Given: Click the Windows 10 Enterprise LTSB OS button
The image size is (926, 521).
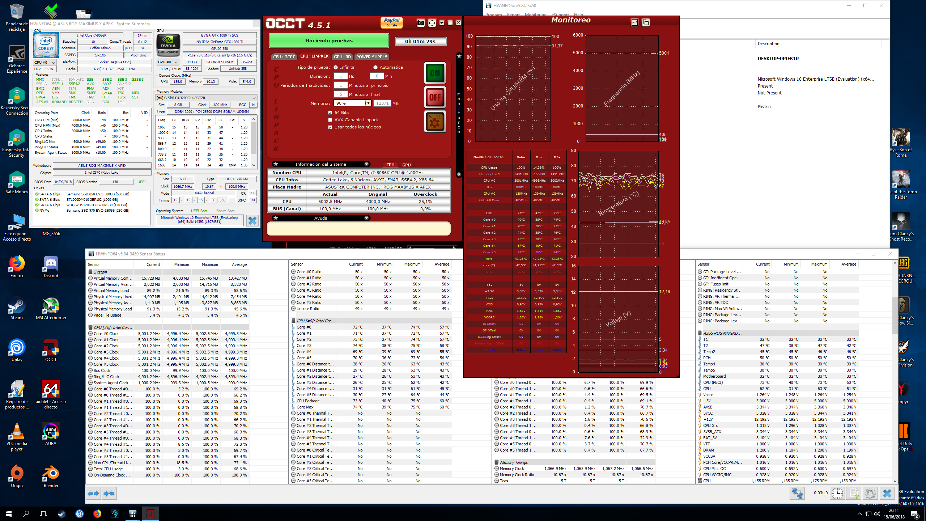Looking at the screenshot, I should [199, 220].
